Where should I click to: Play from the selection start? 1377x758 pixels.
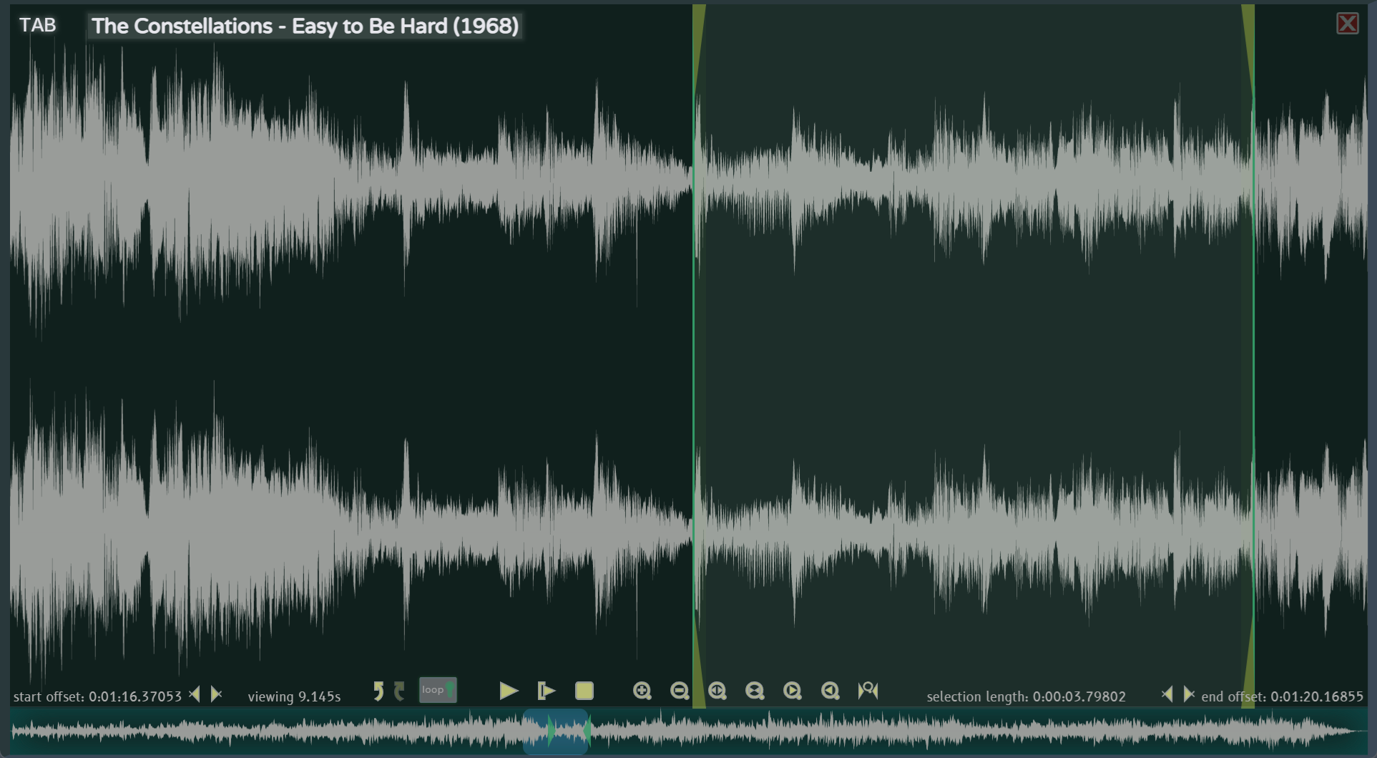click(x=546, y=691)
